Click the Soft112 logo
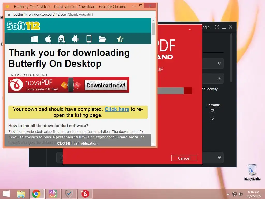The height and width of the screenshot is (199, 265). click(23, 26)
